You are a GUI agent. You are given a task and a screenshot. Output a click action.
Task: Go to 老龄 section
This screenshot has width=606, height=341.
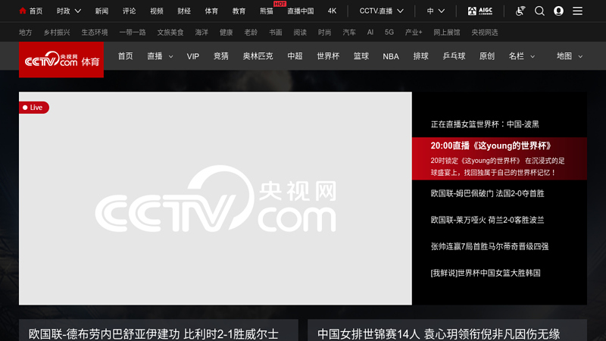coord(251,33)
